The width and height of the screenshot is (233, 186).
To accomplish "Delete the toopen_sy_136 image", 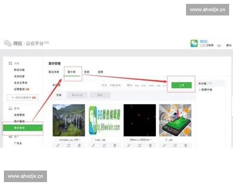I will (x=79, y=145).
